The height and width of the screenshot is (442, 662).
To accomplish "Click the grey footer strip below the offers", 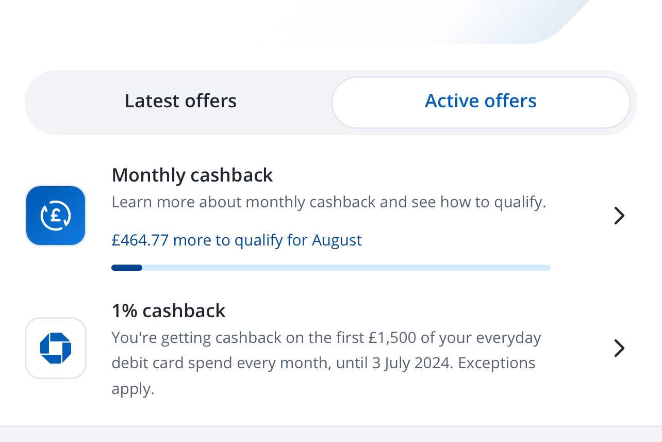I will pyautogui.click(x=331, y=434).
